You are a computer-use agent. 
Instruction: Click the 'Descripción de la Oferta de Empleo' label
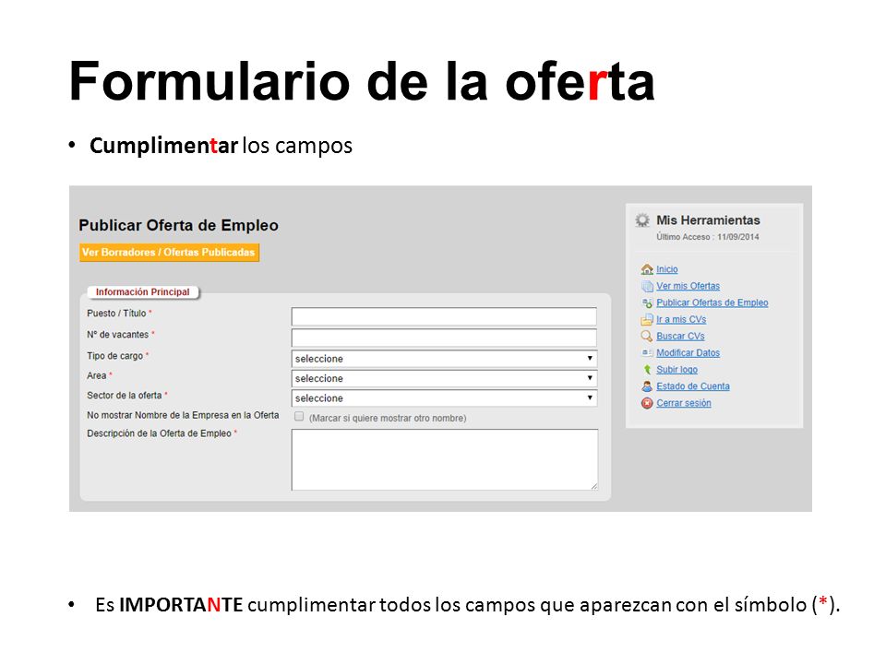[x=160, y=433]
